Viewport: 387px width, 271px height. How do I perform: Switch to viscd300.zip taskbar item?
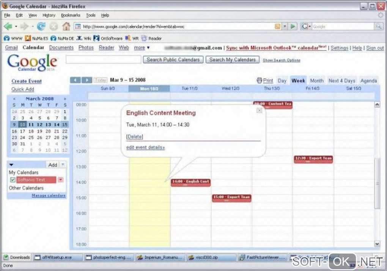(211, 257)
